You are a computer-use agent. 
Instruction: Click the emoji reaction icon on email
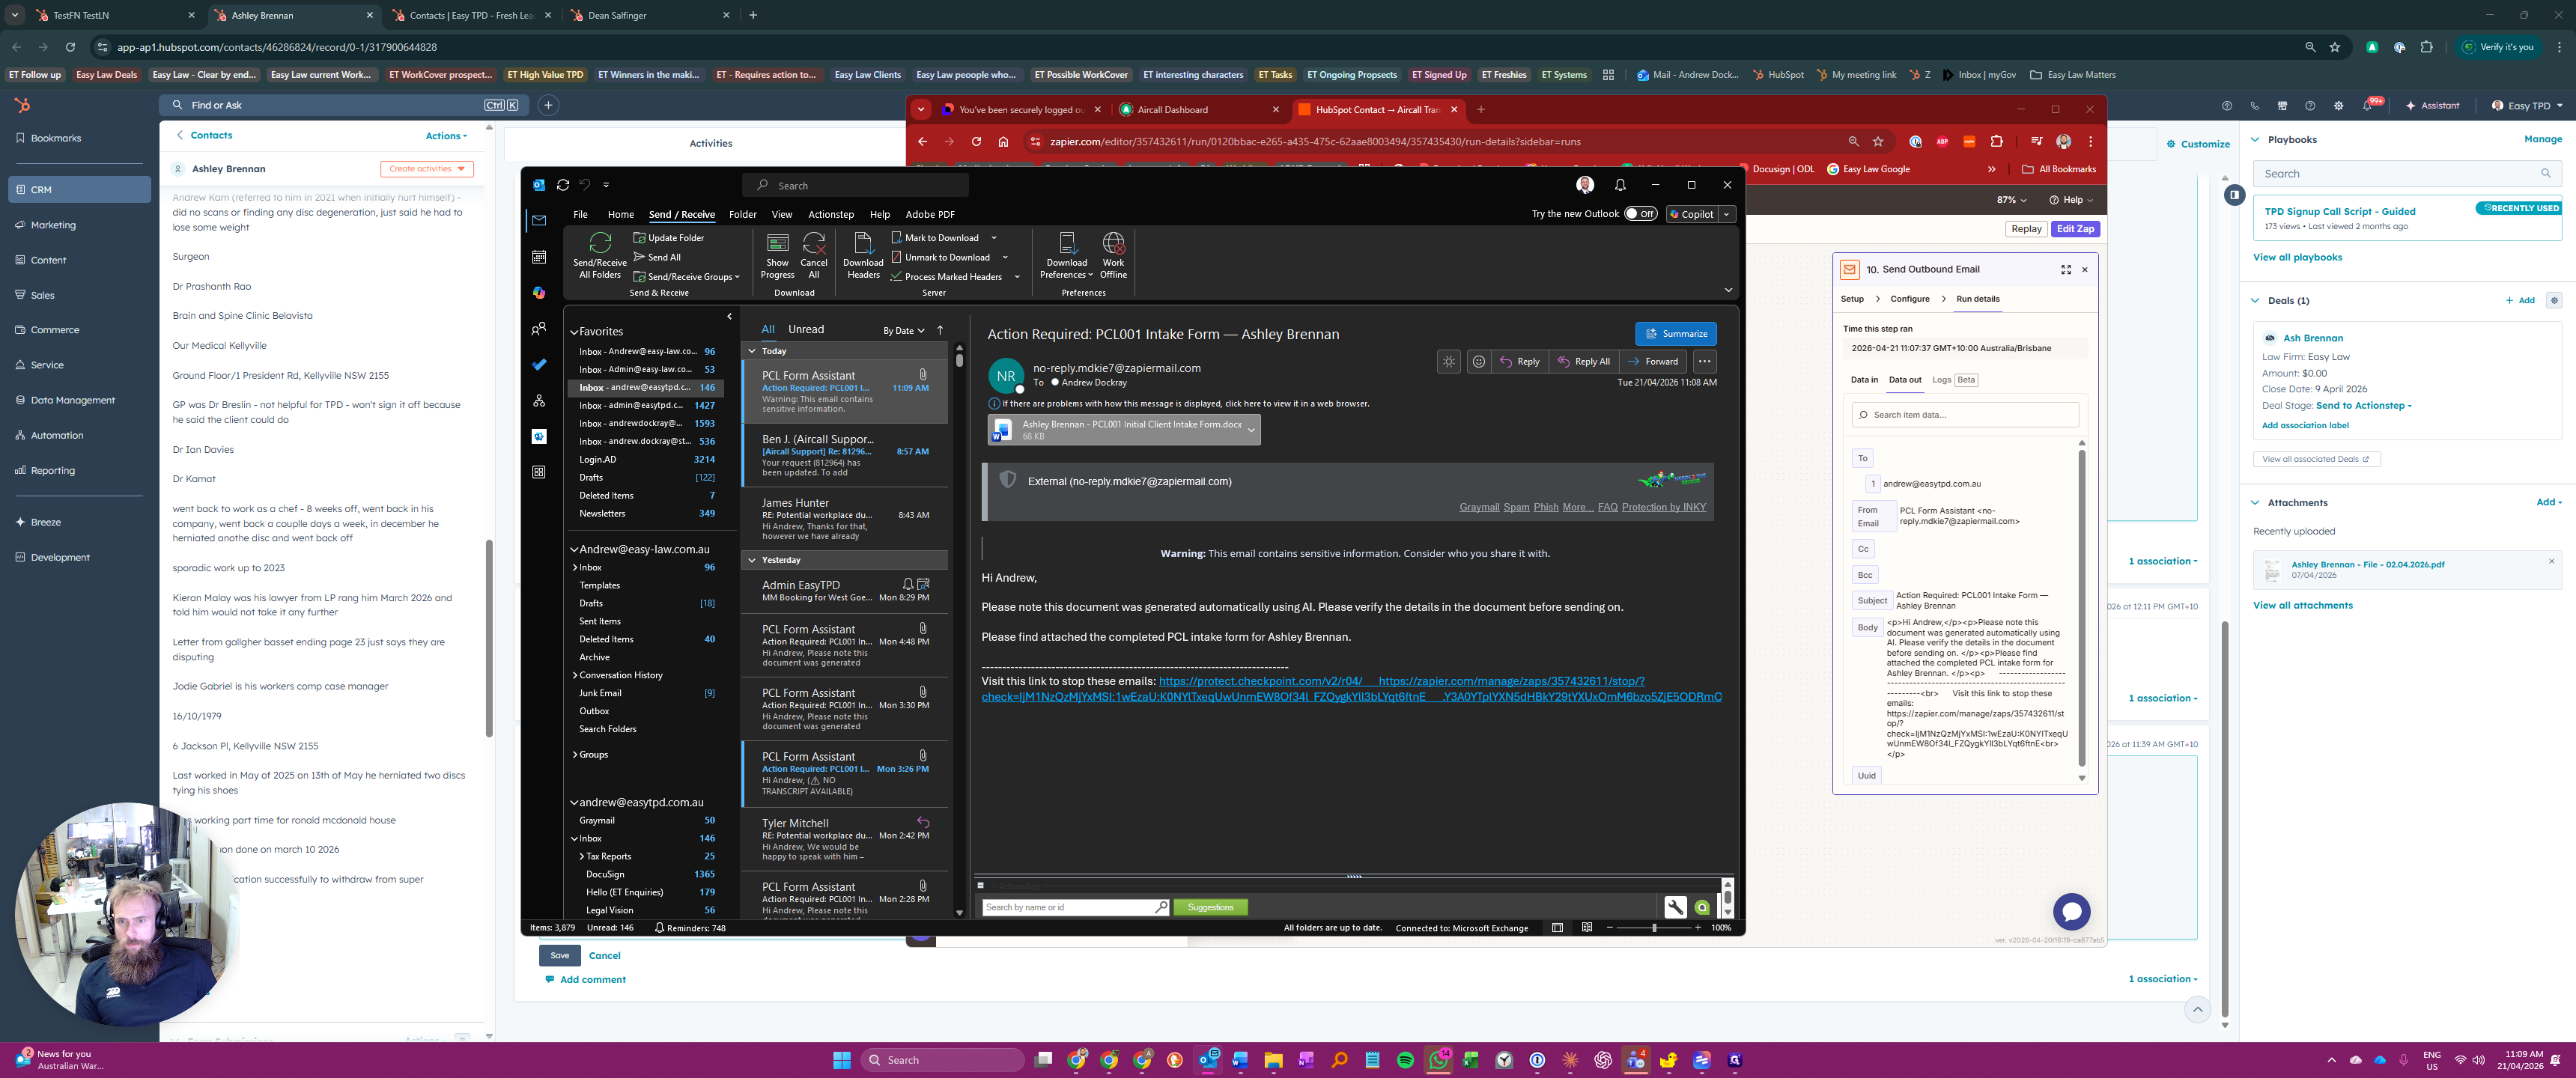point(1478,362)
